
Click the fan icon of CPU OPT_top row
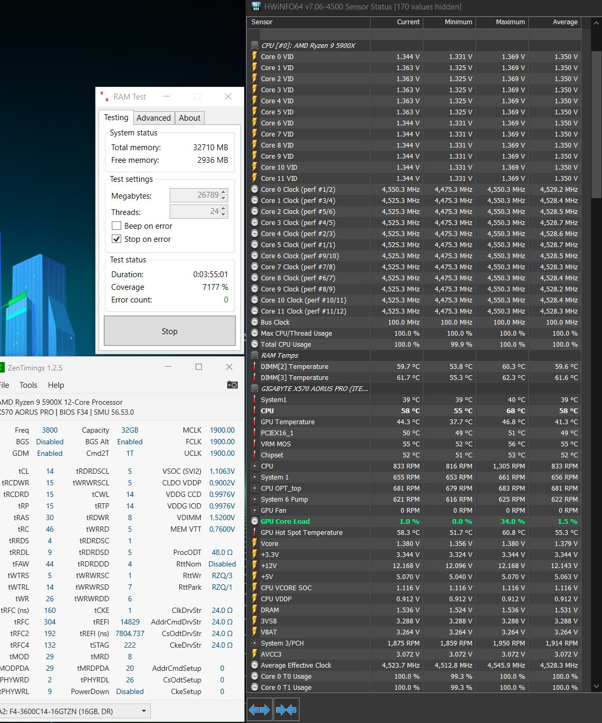coord(255,488)
